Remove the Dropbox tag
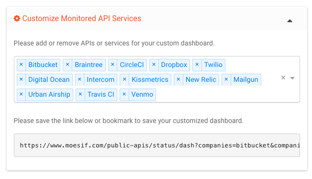Image resolution: width=312 pixels, height=179 pixels. [x=154, y=65]
